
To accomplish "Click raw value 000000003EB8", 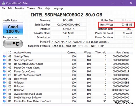I will click(x=121, y=82).
